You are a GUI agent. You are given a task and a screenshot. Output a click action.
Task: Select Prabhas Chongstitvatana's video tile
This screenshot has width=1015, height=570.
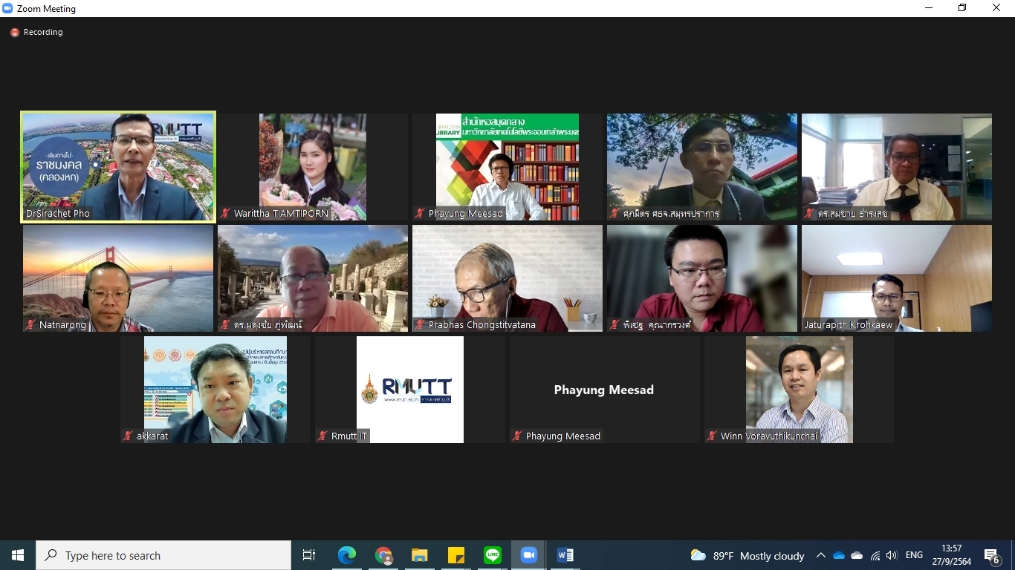(507, 278)
